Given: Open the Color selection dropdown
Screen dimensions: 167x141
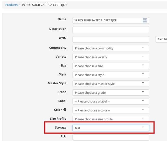Looking at the screenshot, I should 111,110.
